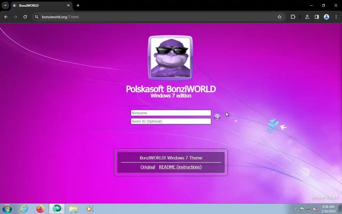Screen dimensions: 342x214
Task: Open a new browser tab
Action: pos(78,5)
